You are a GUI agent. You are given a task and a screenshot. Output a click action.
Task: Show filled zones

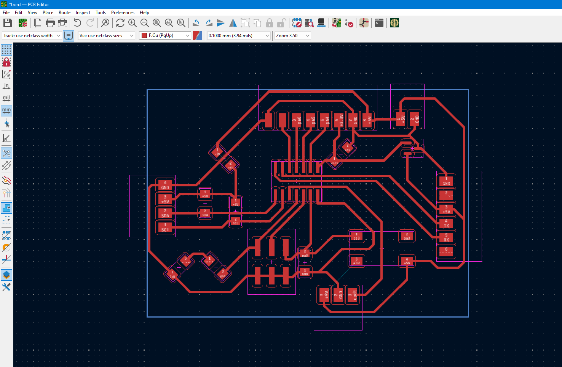pyautogui.click(x=6, y=208)
